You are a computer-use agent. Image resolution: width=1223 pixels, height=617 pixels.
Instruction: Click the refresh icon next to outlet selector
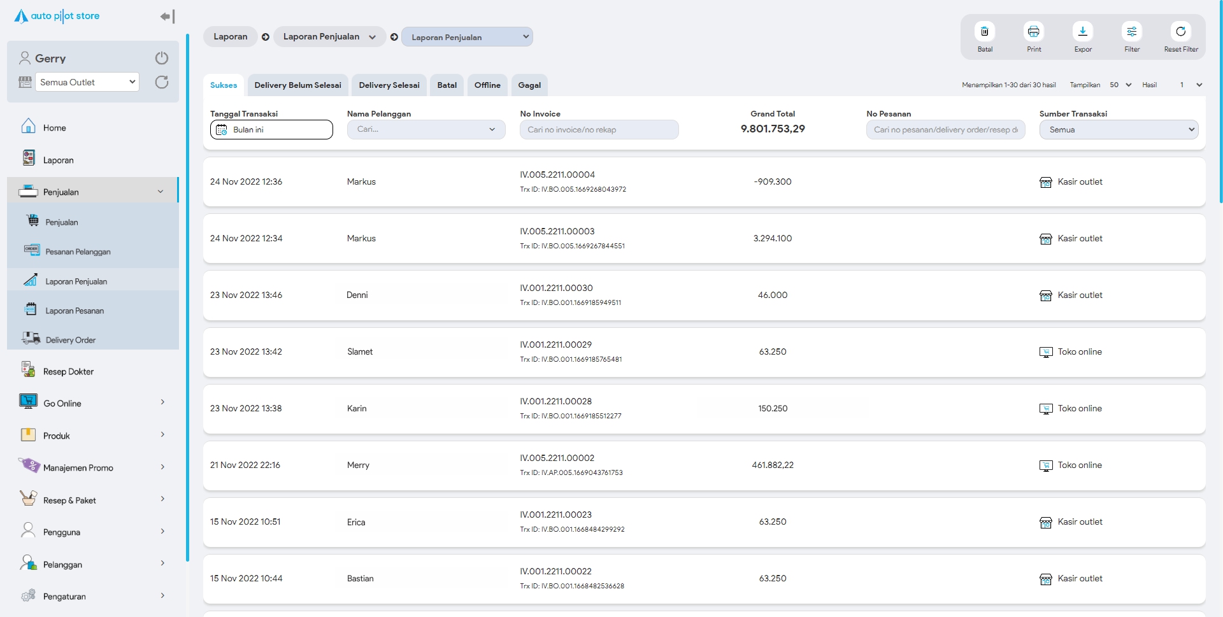tap(162, 82)
